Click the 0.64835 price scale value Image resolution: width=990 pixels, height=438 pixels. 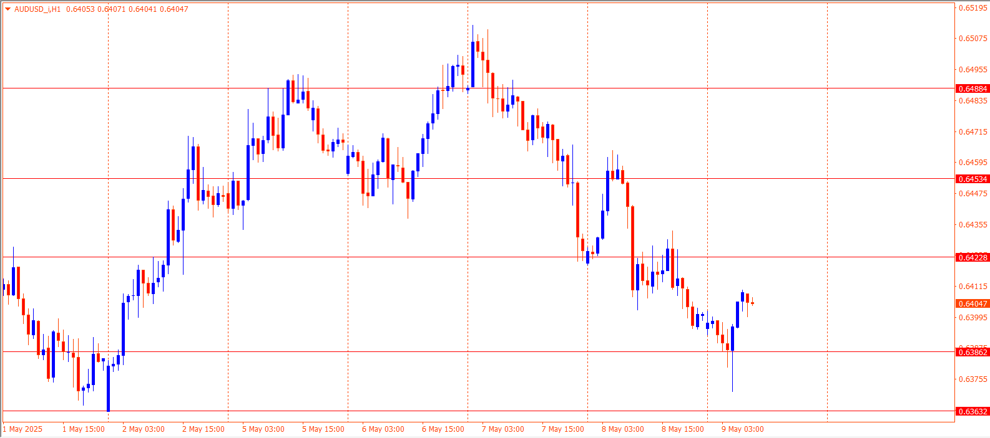[x=973, y=101]
